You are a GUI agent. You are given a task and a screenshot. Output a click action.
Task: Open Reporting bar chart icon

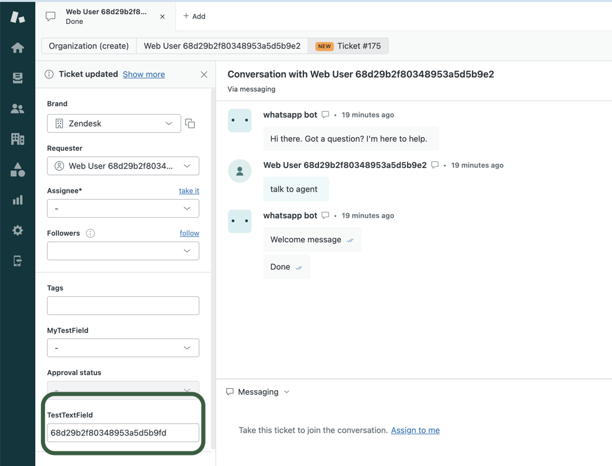click(x=18, y=200)
